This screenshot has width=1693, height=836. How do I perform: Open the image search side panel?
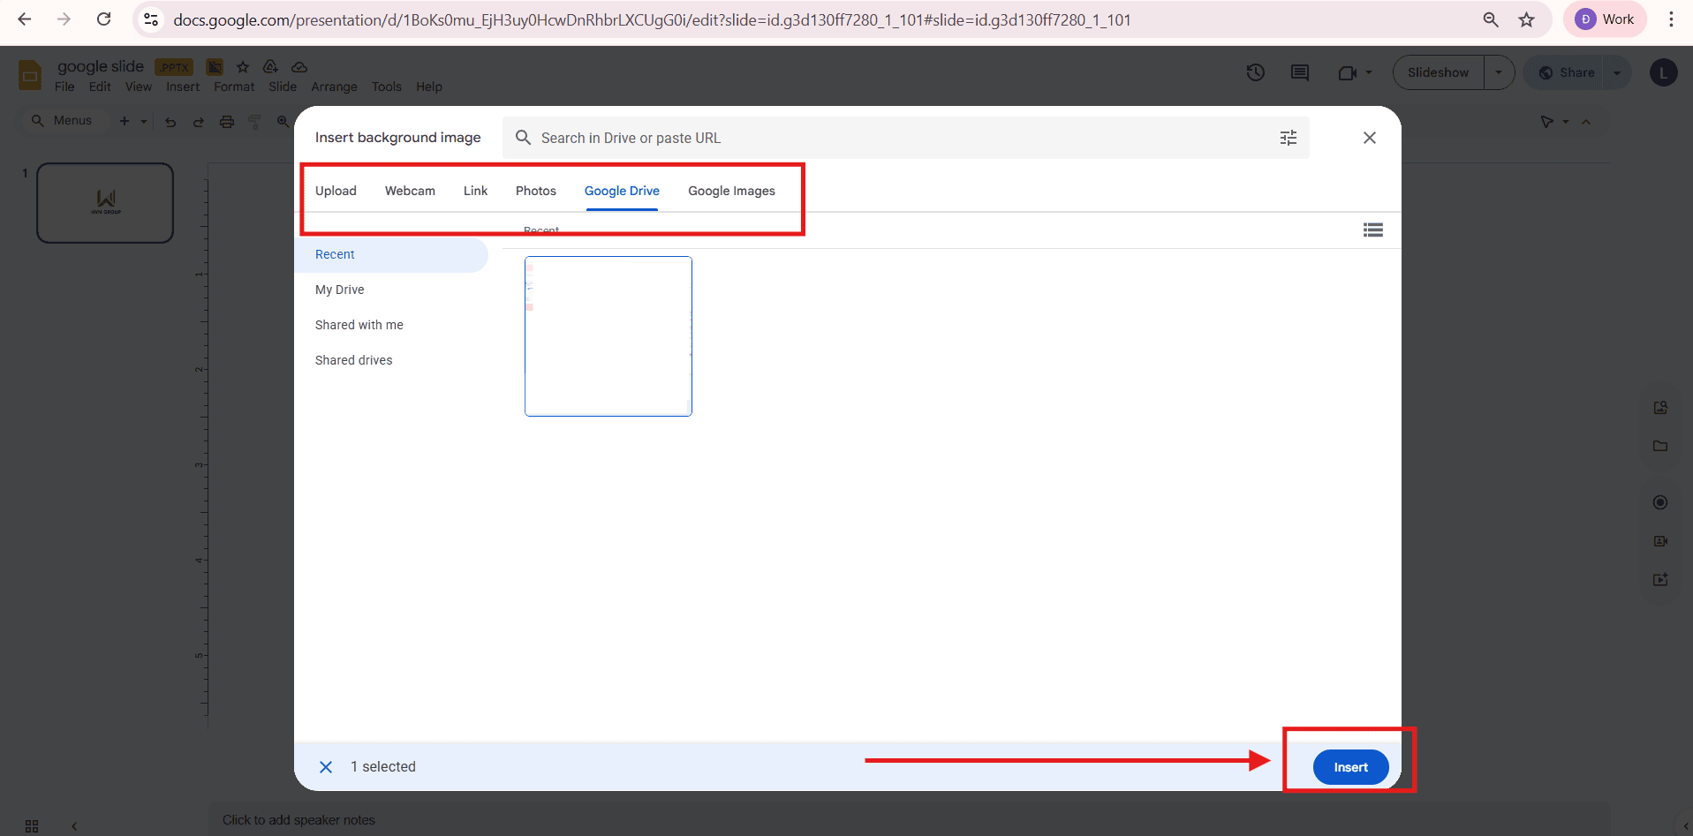1660,407
